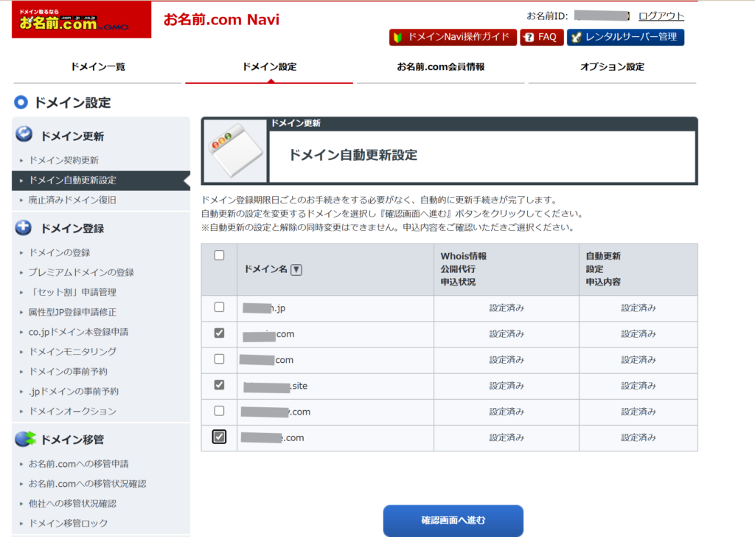Open ドメインオークション sidebar link
The width and height of the screenshot is (755, 537).
click(73, 412)
